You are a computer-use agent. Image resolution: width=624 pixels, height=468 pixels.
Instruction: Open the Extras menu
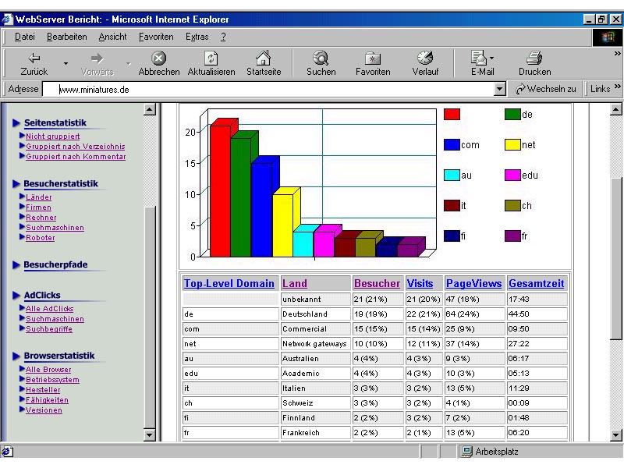197,37
